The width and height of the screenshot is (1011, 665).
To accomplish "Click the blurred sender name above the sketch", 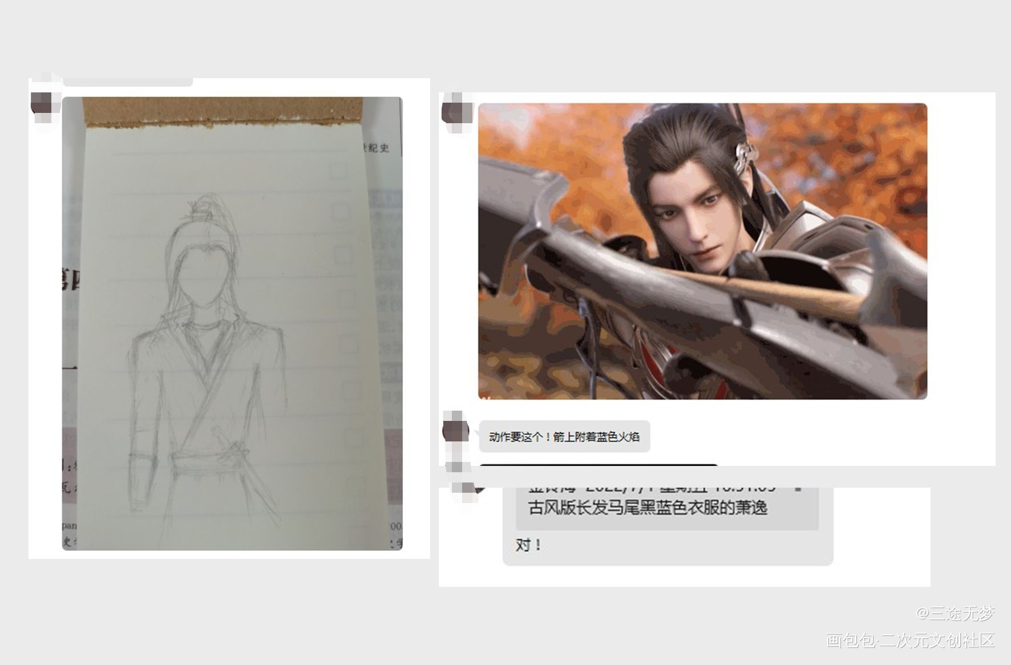I will pos(128,82).
